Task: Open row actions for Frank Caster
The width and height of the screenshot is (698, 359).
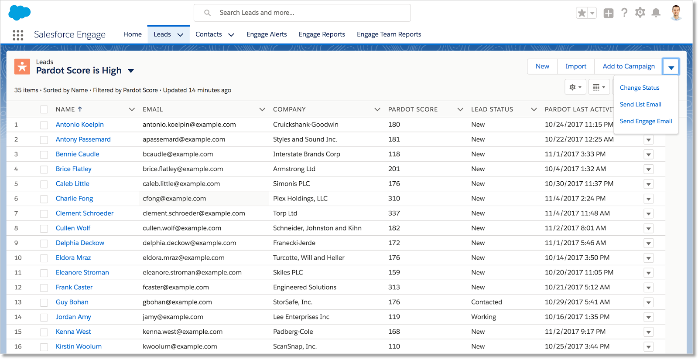Action: tap(649, 288)
